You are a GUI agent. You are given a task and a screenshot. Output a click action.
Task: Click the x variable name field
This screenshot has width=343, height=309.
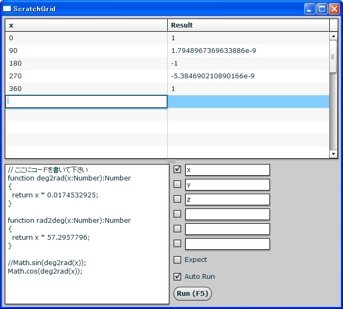228,170
